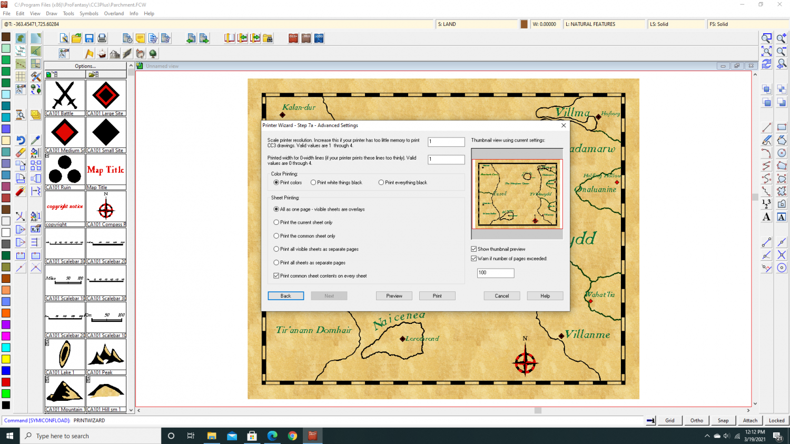Click the mountain symbols icon
The width and height of the screenshot is (790, 444).
(115, 54)
